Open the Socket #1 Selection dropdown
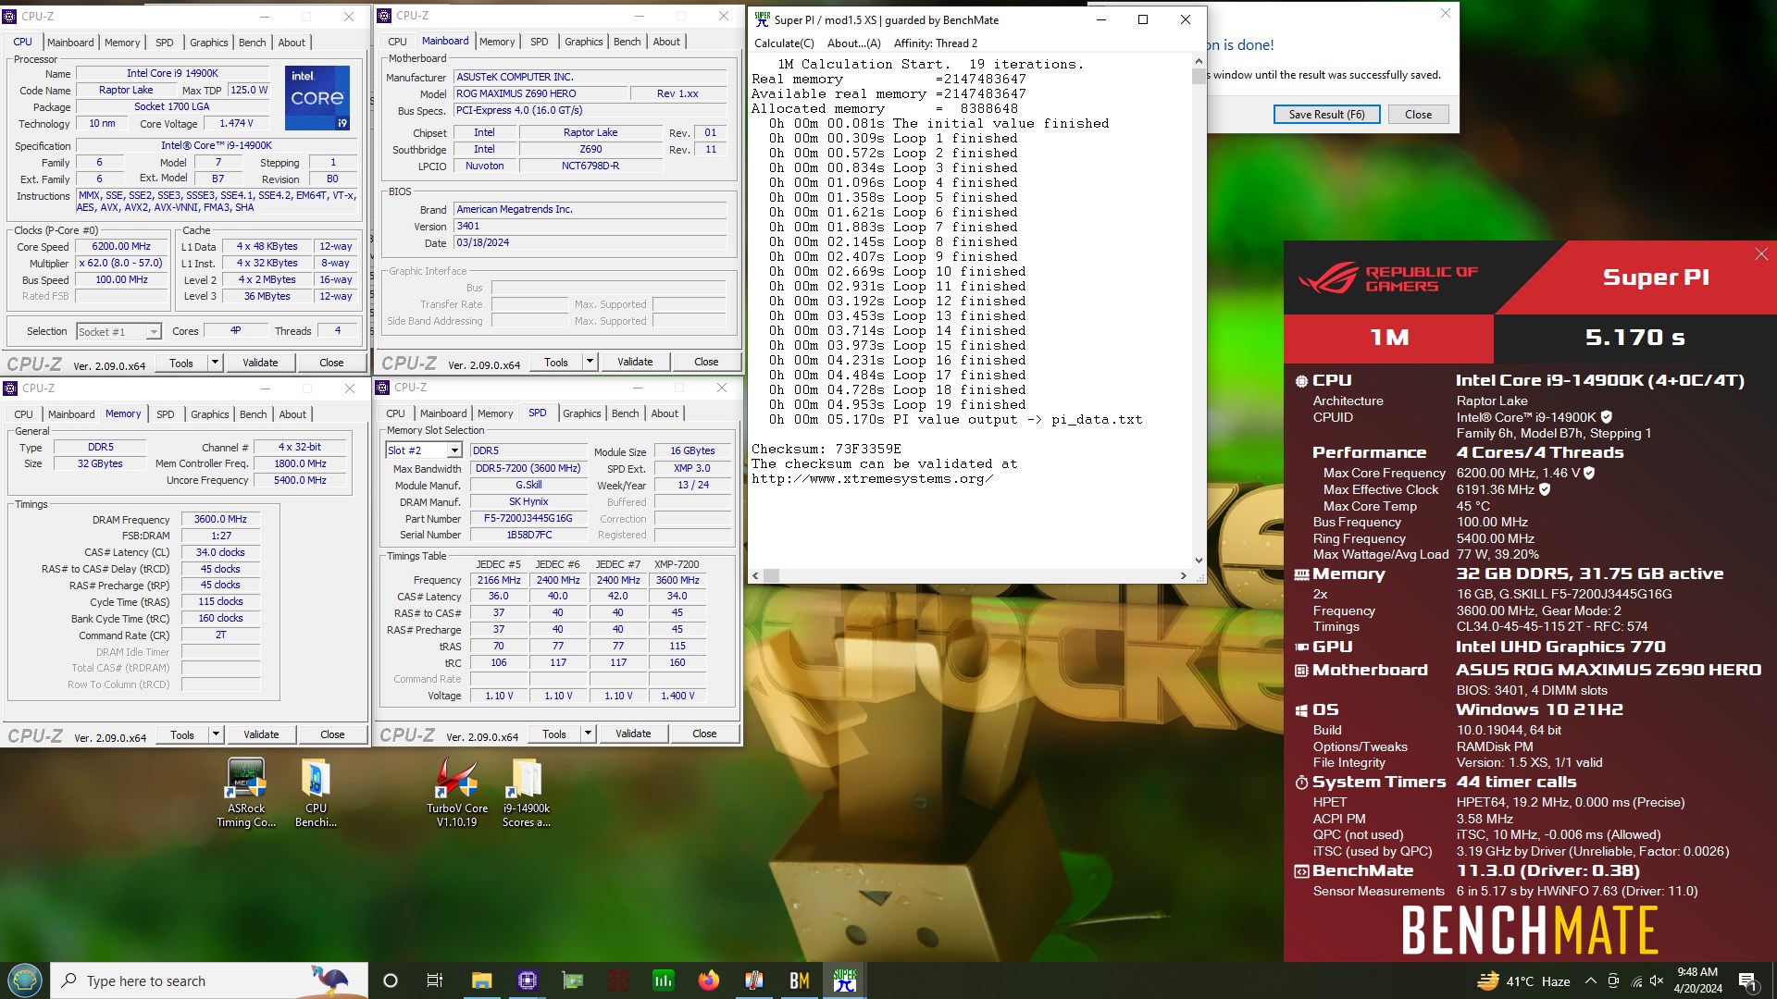The width and height of the screenshot is (1777, 999). coord(118,331)
